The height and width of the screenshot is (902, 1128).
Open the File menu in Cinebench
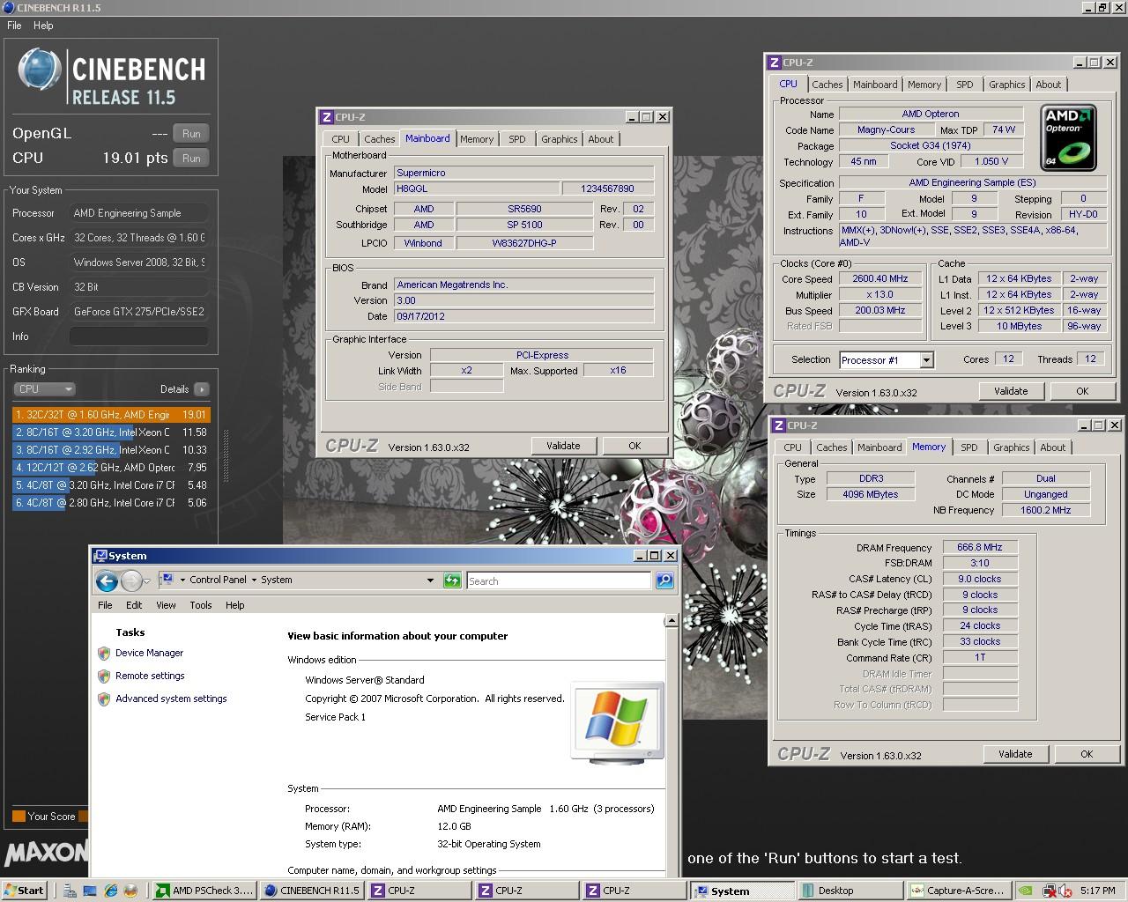pos(14,26)
